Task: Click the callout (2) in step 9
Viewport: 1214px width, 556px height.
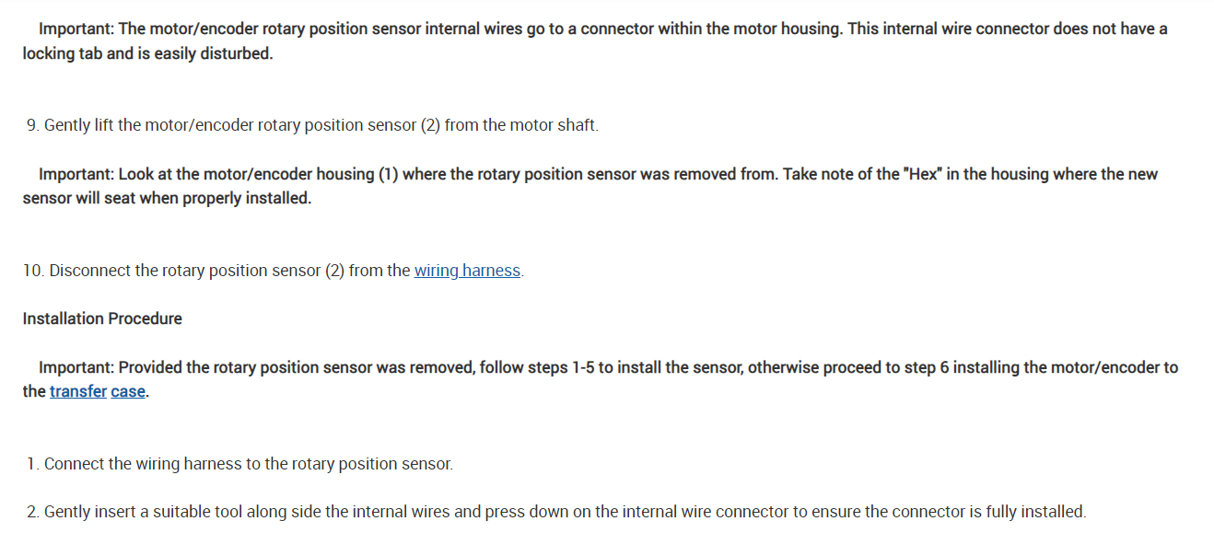Action: 430,125
